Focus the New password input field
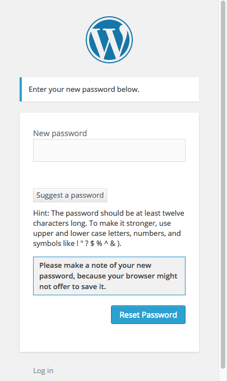Viewport: 227px width, 381px height. tap(109, 150)
